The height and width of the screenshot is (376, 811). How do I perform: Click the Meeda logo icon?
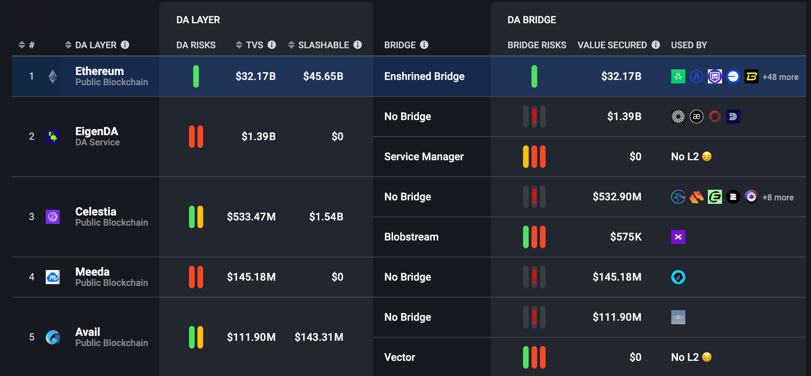click(x=53, y=277)
